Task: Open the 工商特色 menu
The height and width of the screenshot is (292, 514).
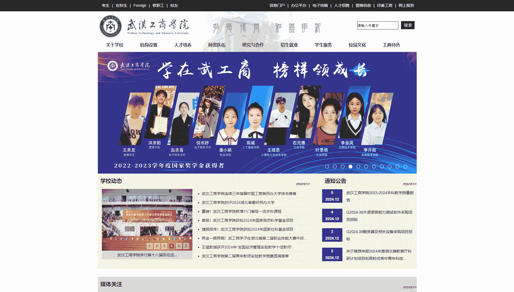Action: 391,45
